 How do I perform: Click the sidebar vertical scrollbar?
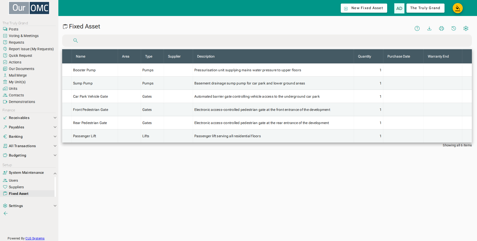pyautogui.click(x=55, y=187)
